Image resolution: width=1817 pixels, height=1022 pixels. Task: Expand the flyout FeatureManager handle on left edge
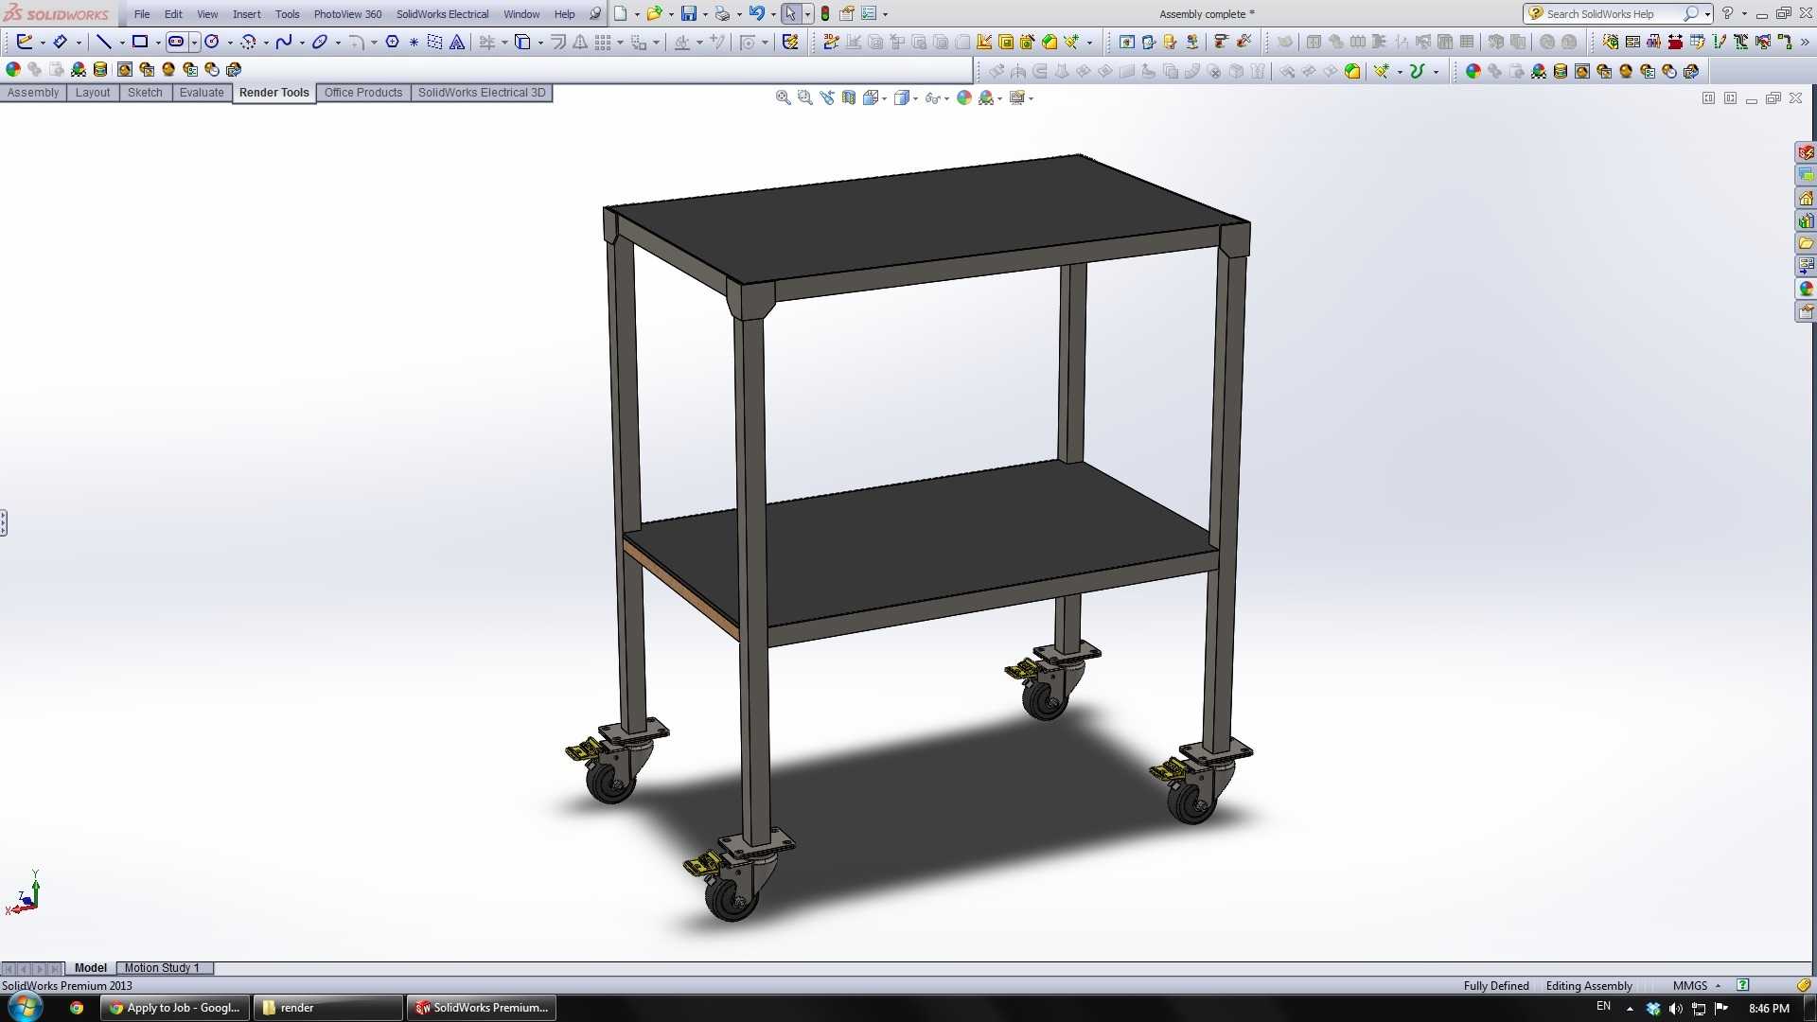click(x=4, y=522)
